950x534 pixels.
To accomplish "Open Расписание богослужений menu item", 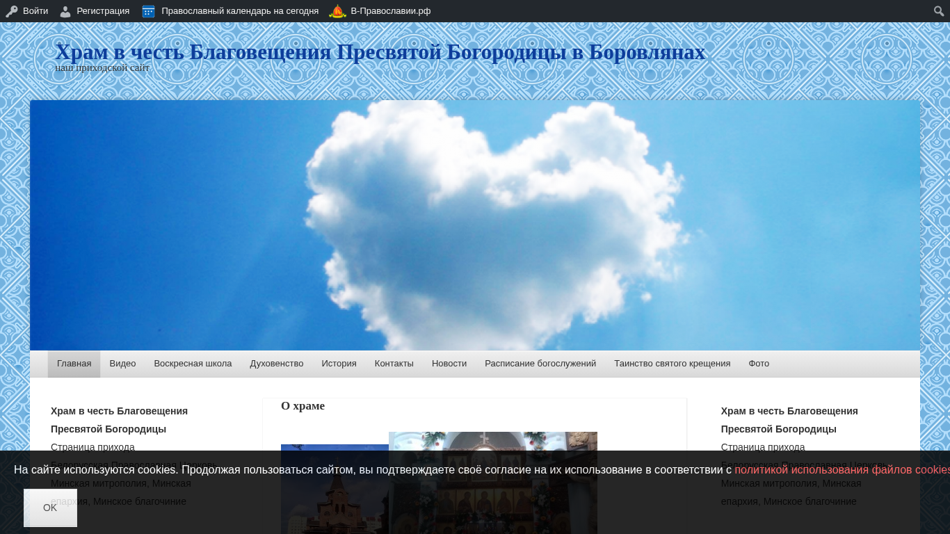I will click(540, 364).
